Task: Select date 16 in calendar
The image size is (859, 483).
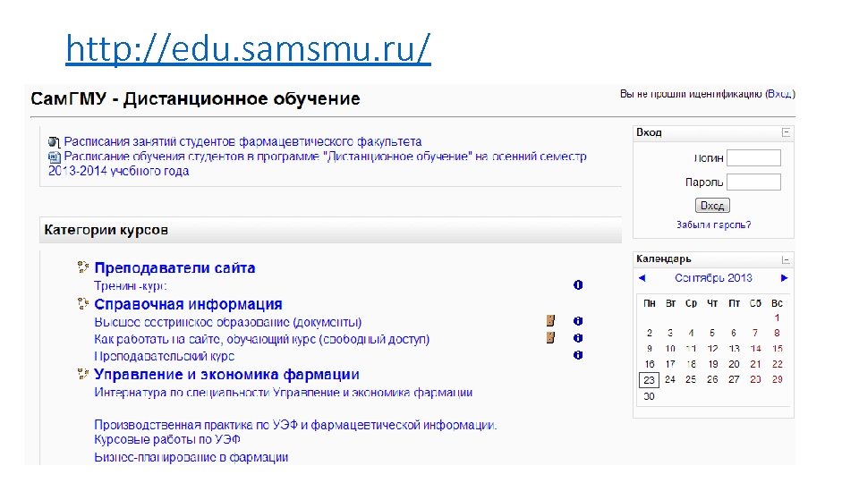Action: click(x=650, y=364)
